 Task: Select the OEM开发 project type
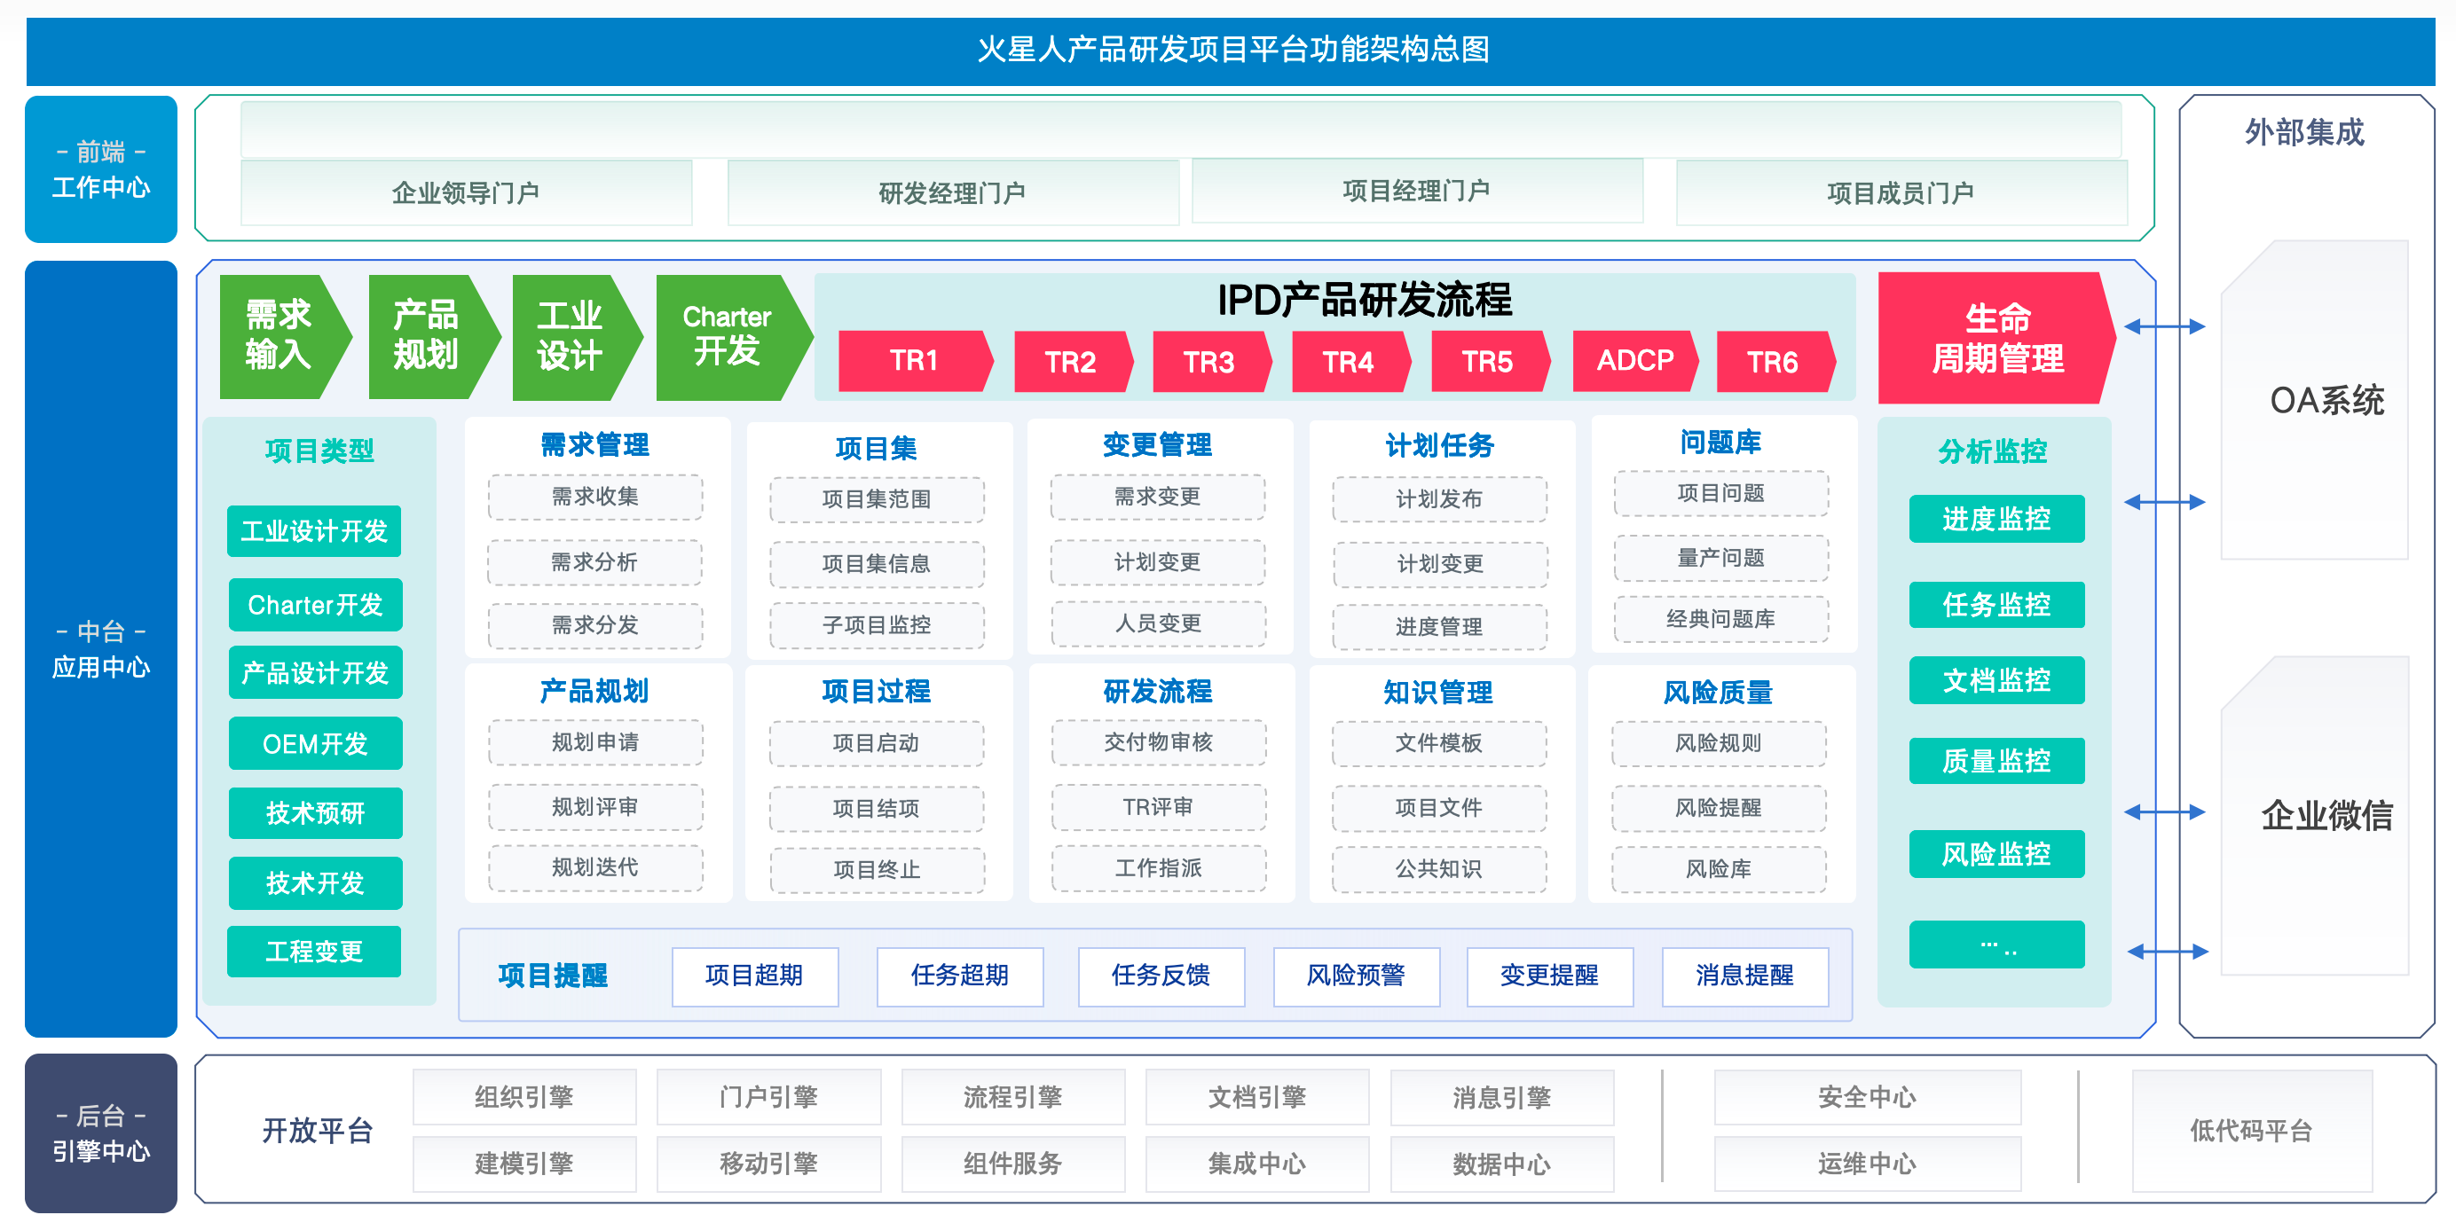tap(316, 743)
